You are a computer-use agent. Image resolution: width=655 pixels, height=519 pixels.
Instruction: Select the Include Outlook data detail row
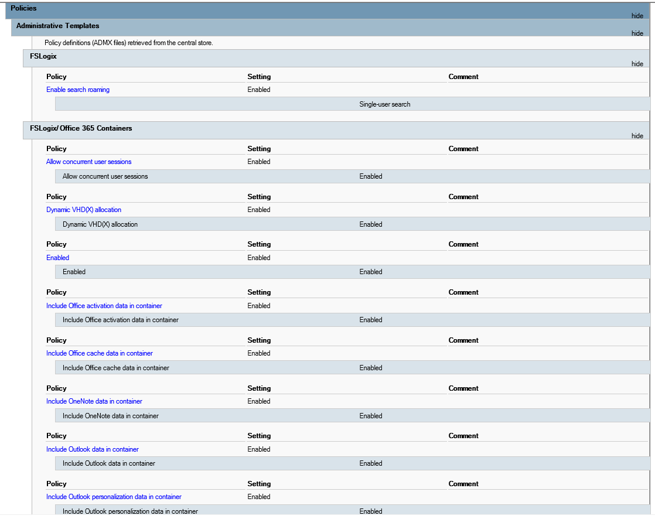pyautogui.click(x=353, y=464)
